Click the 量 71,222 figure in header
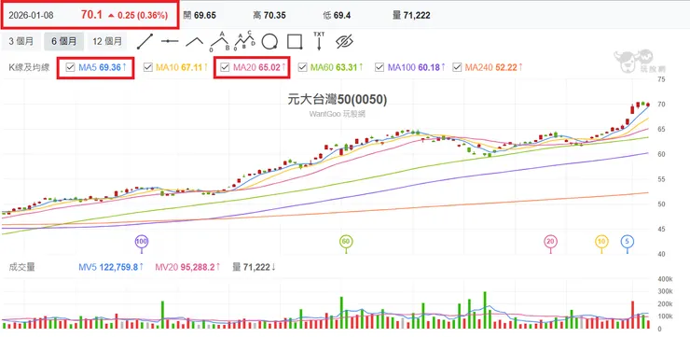Image resolution: width=690 pixels, height=337 pixels. coord(411,16)
